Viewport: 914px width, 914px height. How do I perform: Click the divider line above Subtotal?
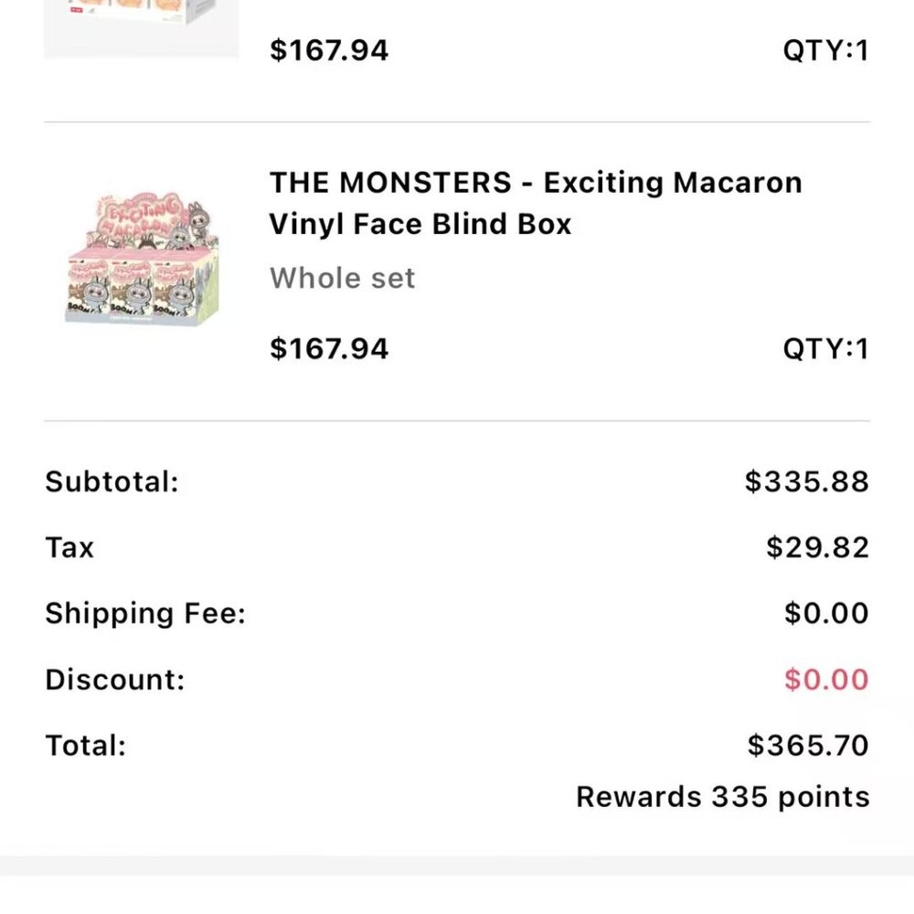(457, 421)
